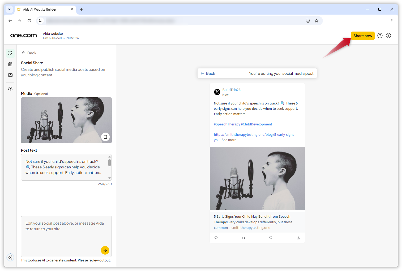
Task: Select the site editor sidebar icon
Action: 10,53
